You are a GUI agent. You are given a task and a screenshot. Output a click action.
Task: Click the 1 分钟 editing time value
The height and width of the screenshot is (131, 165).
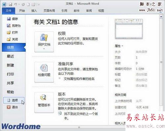click(140, 69)
